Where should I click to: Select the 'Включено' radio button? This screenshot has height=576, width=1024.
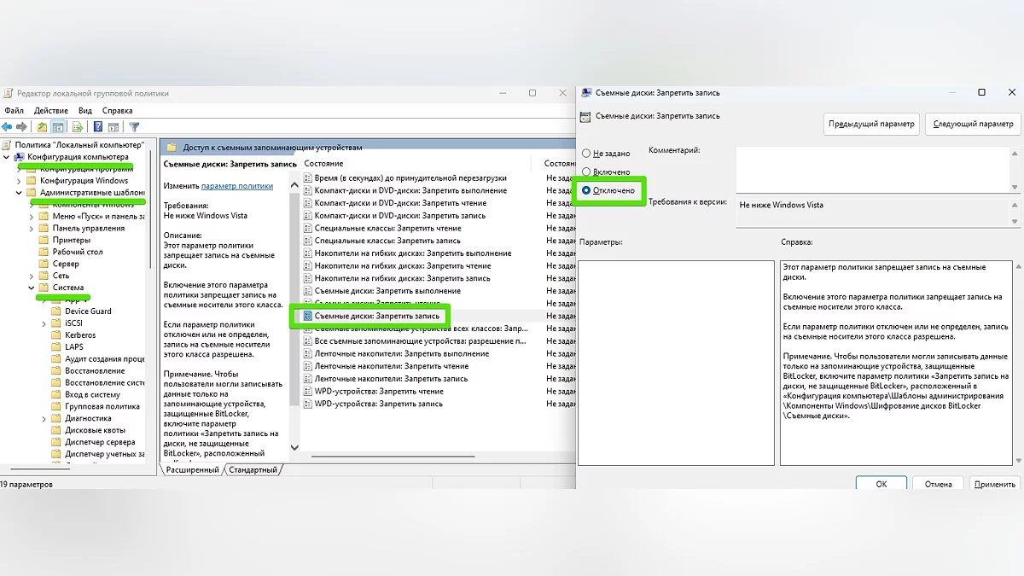[586, 172]
